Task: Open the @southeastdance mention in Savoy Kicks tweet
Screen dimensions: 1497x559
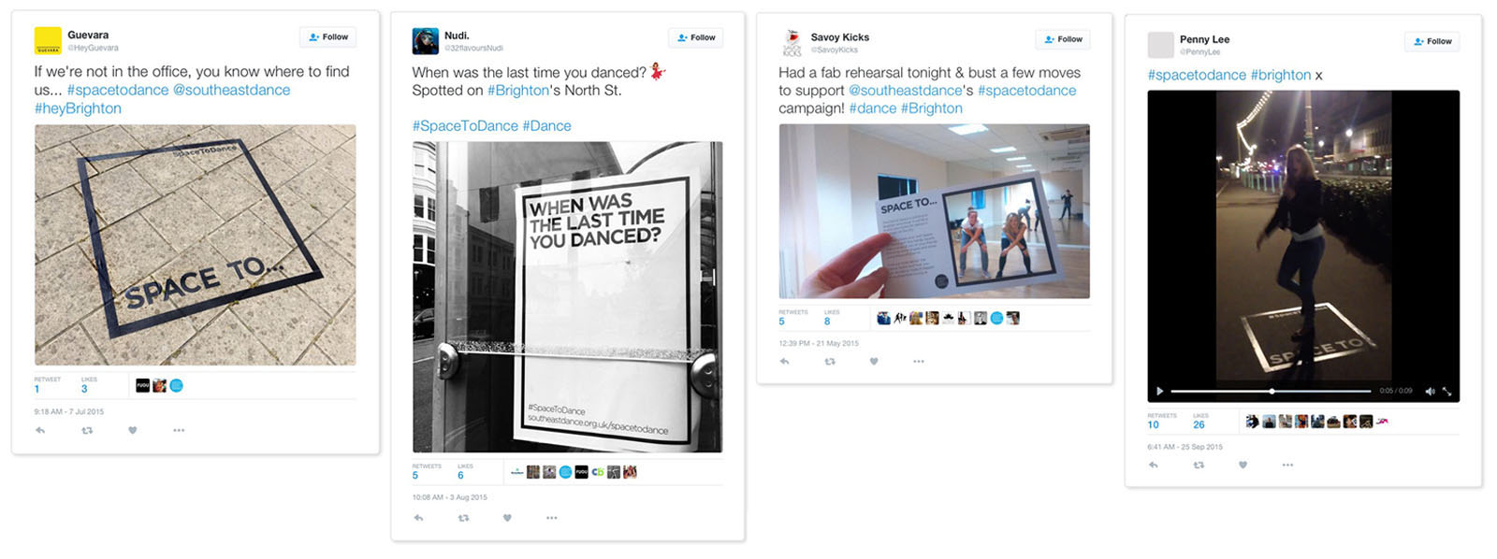Action: coord(905,91)
